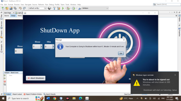The height and width of the screenshot is (101, 181).
Task: Click the Open Project toolbar icon
Action: (x=11, y=8)
